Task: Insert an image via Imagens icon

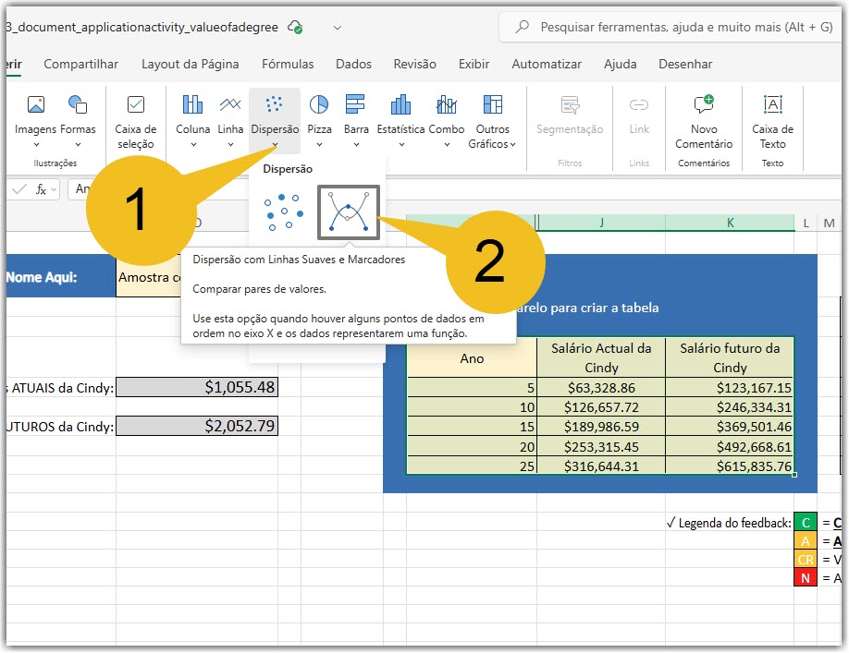Action: click(36, 105)
